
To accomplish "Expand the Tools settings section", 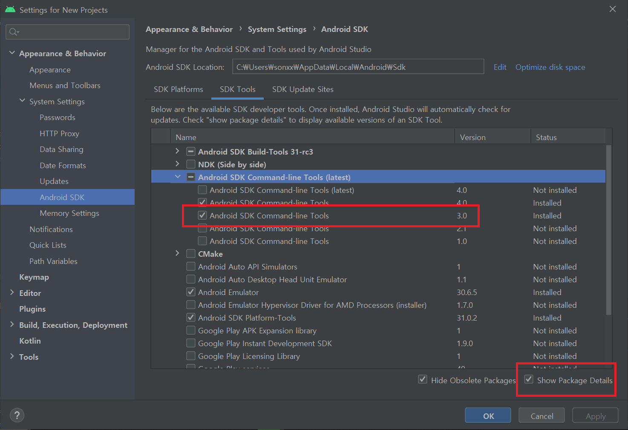I will [12, 356].
